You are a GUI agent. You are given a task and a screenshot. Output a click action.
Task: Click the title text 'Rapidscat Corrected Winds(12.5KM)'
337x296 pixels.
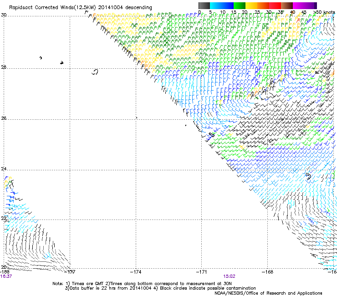pos(52,7)
